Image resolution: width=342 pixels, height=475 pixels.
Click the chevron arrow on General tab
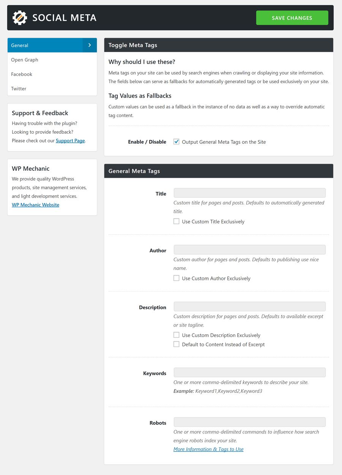coord(90,45)
